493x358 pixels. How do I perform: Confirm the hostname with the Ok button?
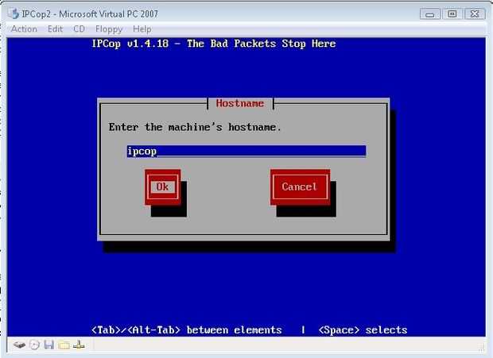pos(162,187)
